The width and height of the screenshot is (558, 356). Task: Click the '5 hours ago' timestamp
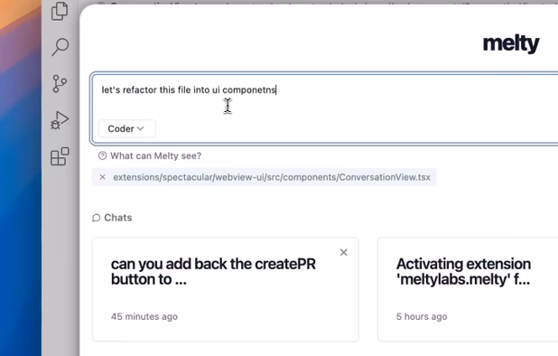click(422, 316)
